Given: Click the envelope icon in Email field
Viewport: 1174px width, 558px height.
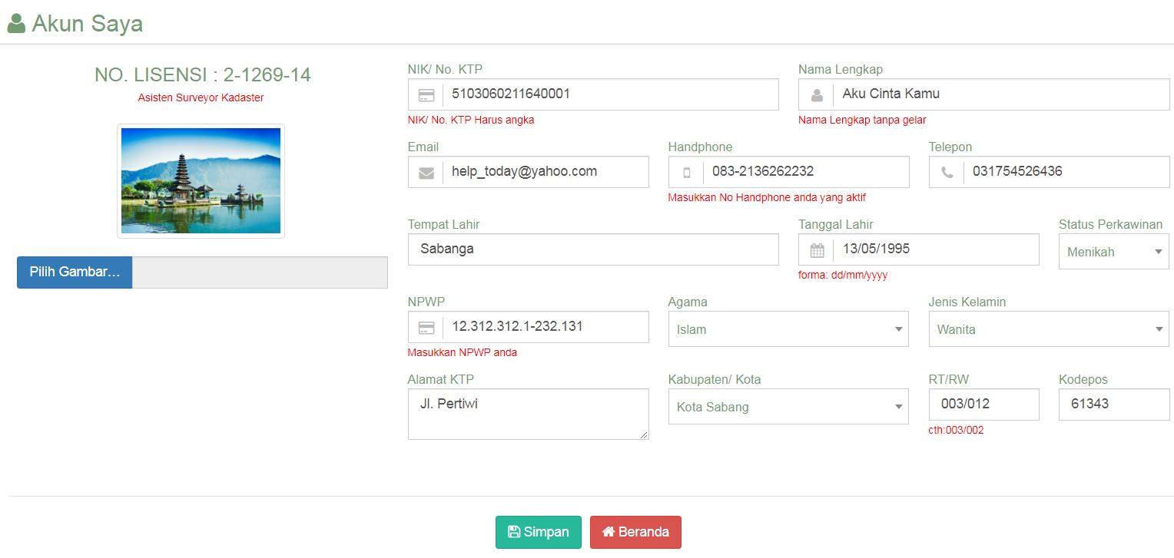Looking at the screenshot, I should [426, 173].
